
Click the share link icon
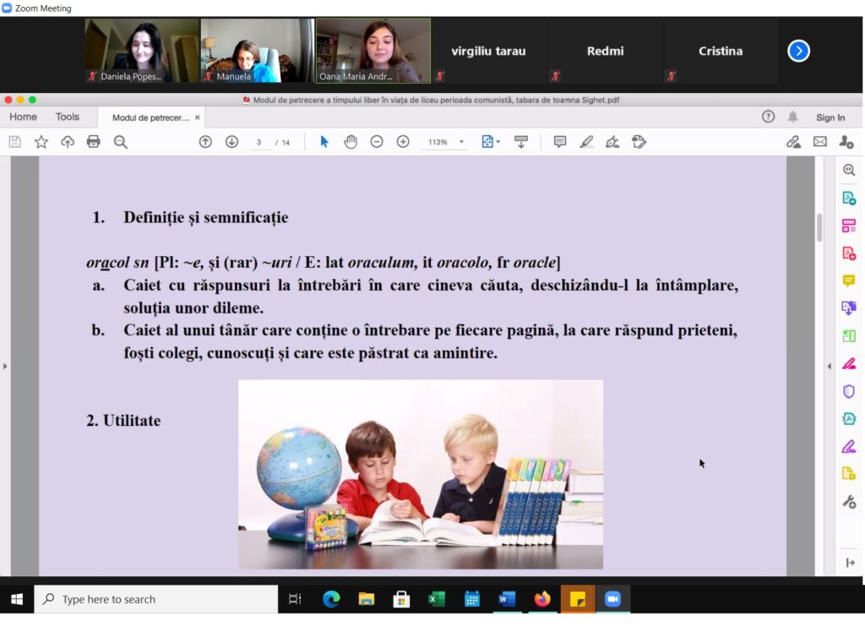point(793,142)
